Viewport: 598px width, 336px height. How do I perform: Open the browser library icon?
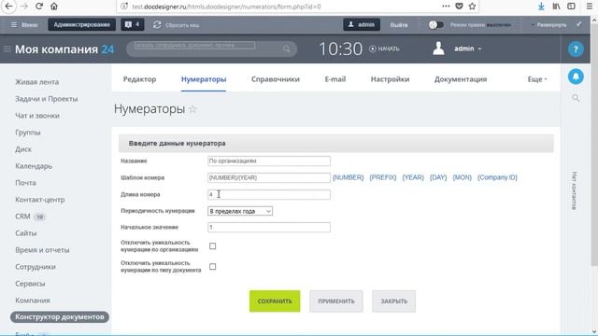point(557,7)
